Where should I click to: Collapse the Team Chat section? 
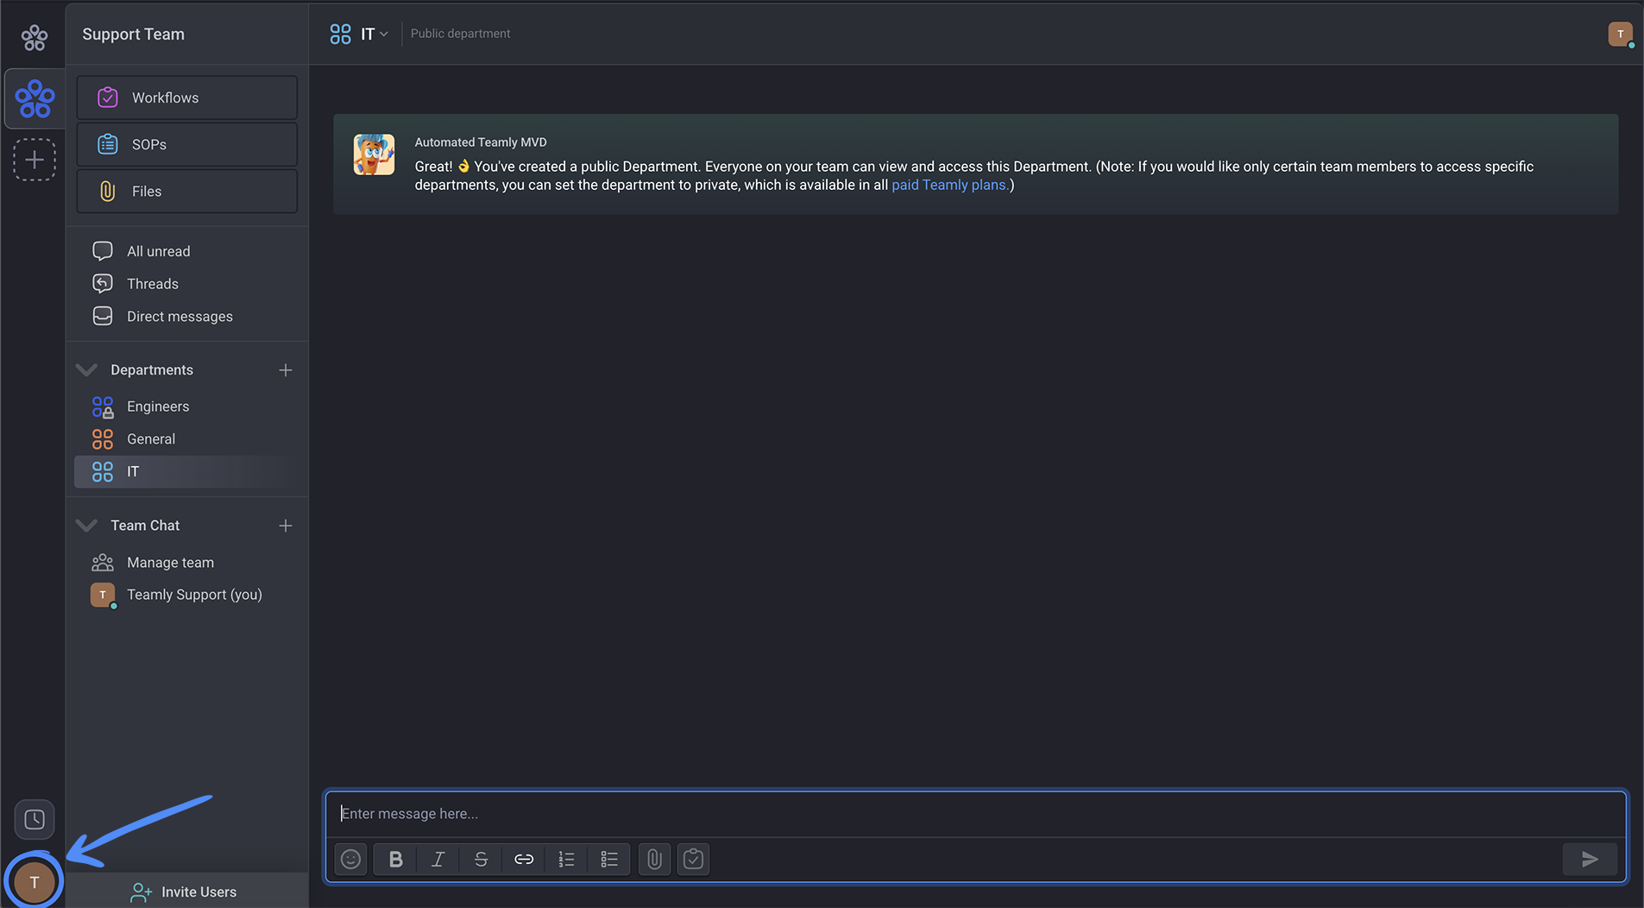click(86, 525)
